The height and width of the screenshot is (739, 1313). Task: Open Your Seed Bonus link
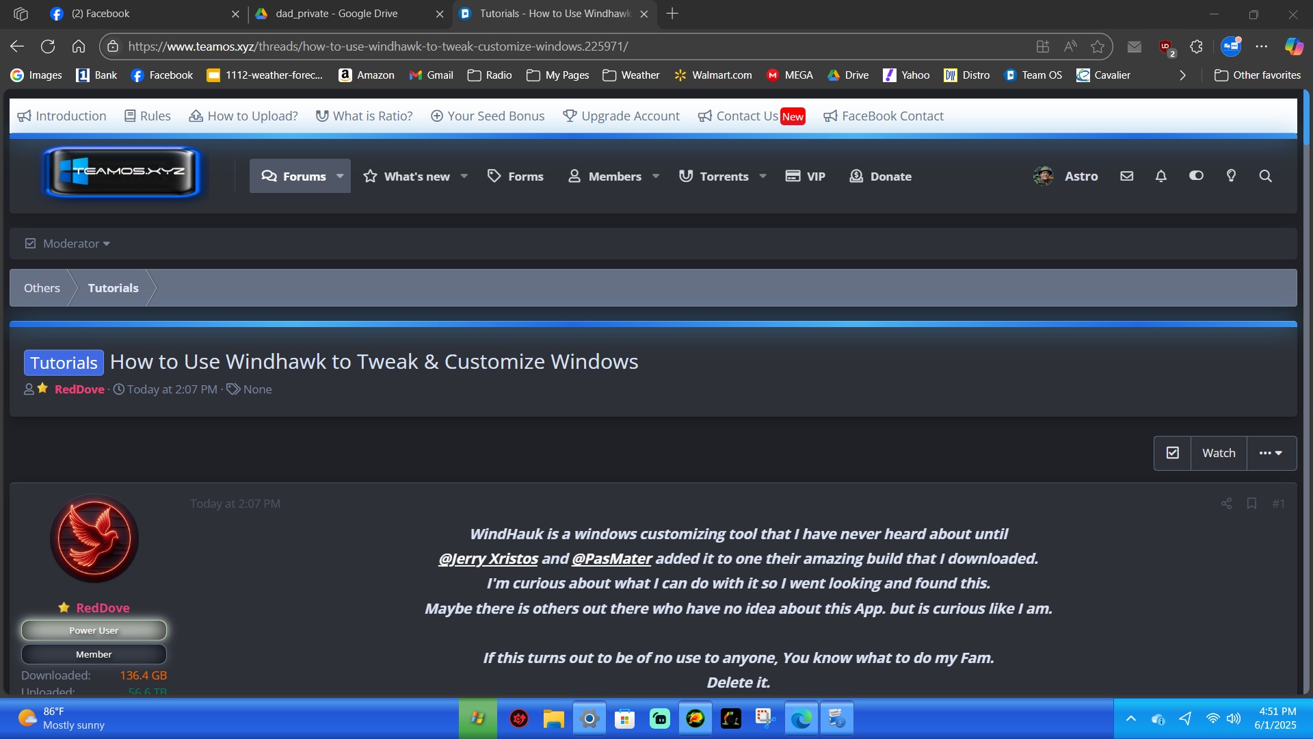coord(488,116)
